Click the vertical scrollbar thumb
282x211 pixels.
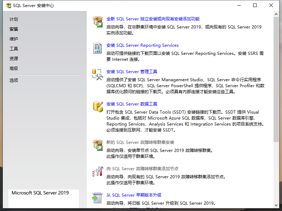pyautogui.click(x=276, y=80)
